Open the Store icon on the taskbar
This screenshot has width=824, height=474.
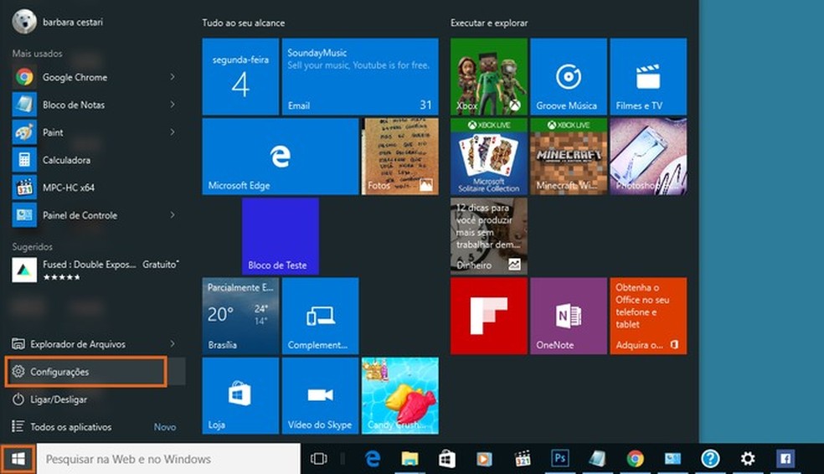click(447, 459)
